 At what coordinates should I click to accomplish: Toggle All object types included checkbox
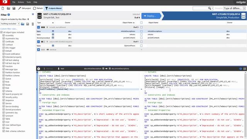pos(2,32)
